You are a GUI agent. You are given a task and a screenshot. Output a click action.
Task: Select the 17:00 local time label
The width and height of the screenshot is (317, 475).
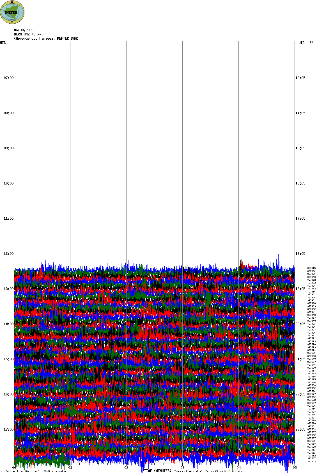click(x=8, y=429)
